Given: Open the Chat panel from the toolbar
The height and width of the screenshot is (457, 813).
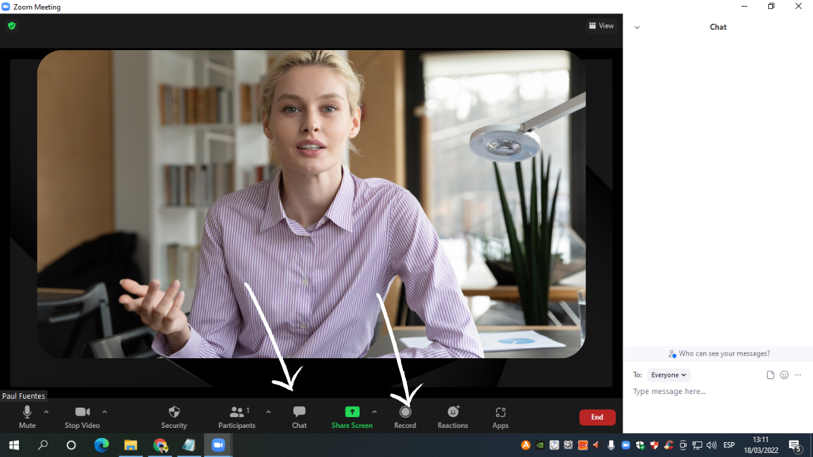Looking at the screenshot, I should [299, 416].
